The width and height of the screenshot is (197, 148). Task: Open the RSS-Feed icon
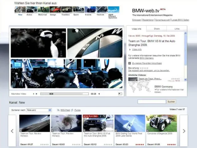pyautogui.click(x=58, y=110)
